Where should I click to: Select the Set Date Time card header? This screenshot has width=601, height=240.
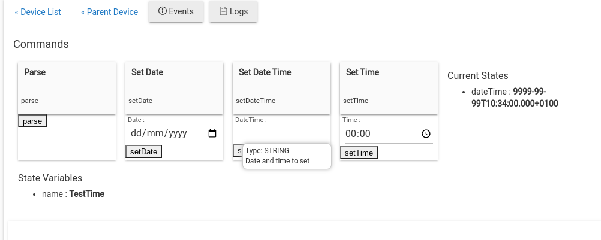click(281, 89)
